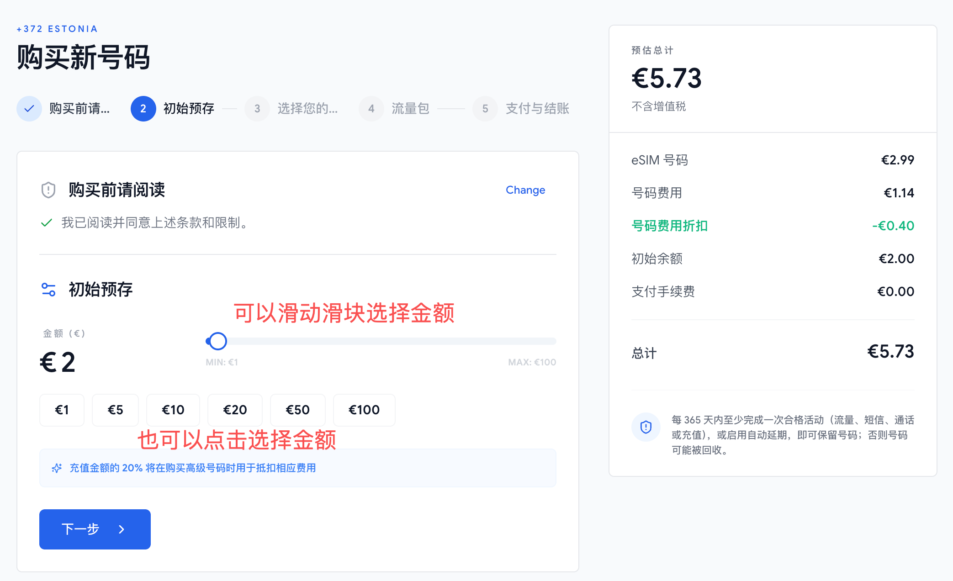Click the shield icon beside 购买前请阅读
Image resolution: width=953 pixels, height=581 pixels.
coord(48,190)
